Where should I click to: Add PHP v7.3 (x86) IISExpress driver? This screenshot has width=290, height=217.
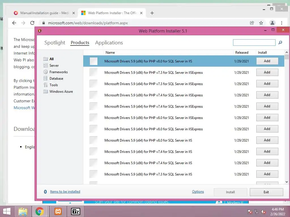pyautogui.click(x=267, y=72)
